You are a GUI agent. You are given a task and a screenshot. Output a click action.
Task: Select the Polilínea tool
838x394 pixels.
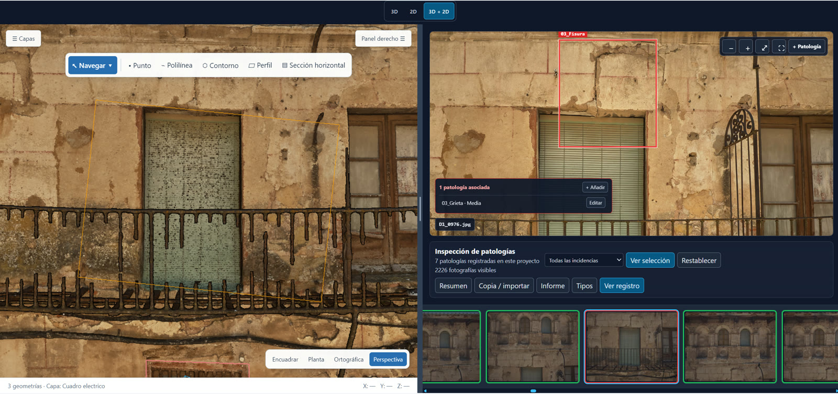[x=177, y=65]
